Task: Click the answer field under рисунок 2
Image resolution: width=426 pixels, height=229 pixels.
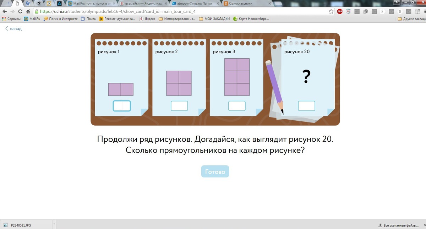Action: (179, 105)
